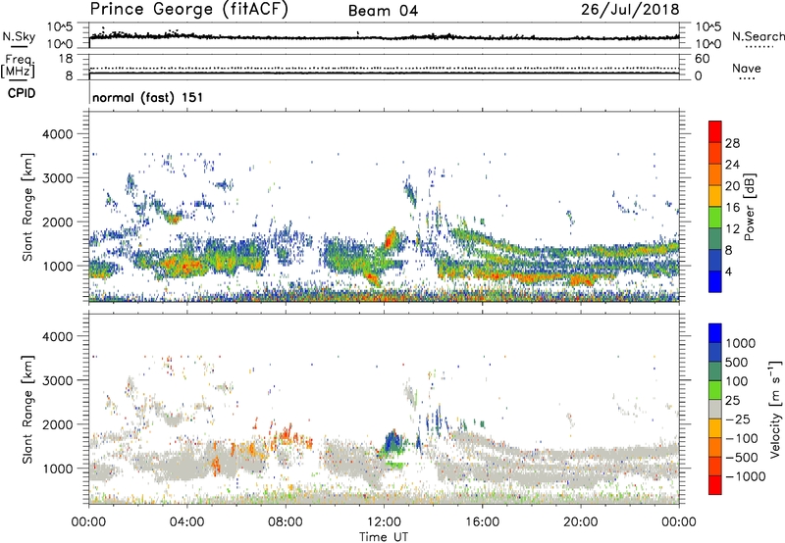Click the '08:00' time tick label
Image resolution: width=785 pixels, height=543 pixels.
pyautogui.click(x=286, y=522)
